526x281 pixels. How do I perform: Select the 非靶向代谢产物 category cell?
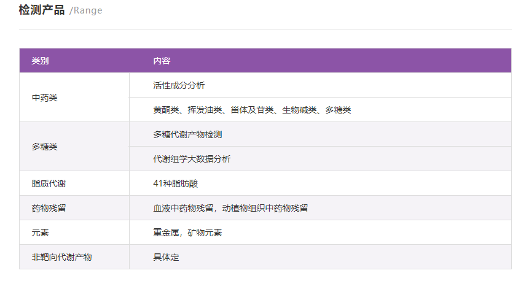(x=61, y=257)
